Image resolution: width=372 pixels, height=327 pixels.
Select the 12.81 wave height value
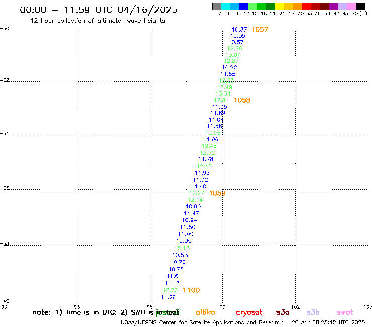(221, 100)
